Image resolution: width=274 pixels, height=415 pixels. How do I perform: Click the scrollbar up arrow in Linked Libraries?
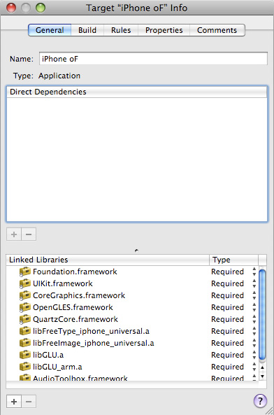[x=262, y=367]
